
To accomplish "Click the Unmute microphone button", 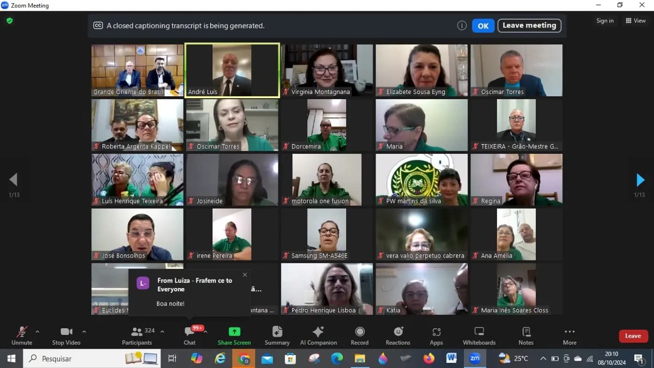I will pos(22,336).
